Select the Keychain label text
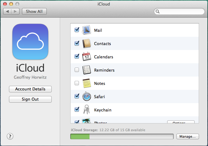 pos(103,110)
